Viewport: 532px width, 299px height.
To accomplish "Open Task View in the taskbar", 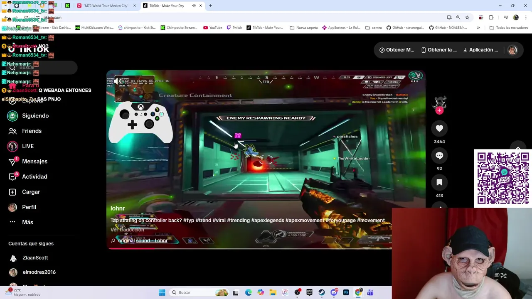I will tap(236, 293).
